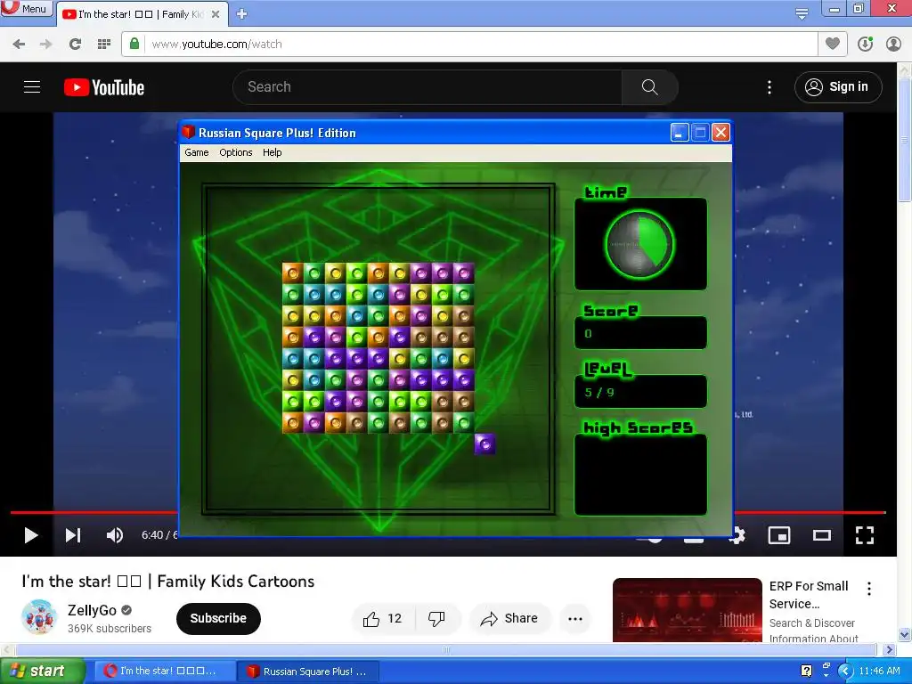Bookmark the page with the heart icon
Screen dimensions: 912x684
pos(833,44)
